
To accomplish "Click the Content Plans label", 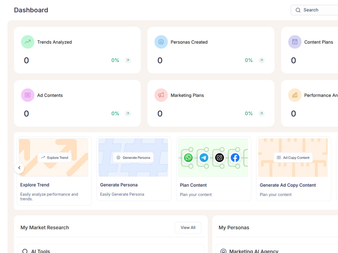I will (x=319, y=42).
